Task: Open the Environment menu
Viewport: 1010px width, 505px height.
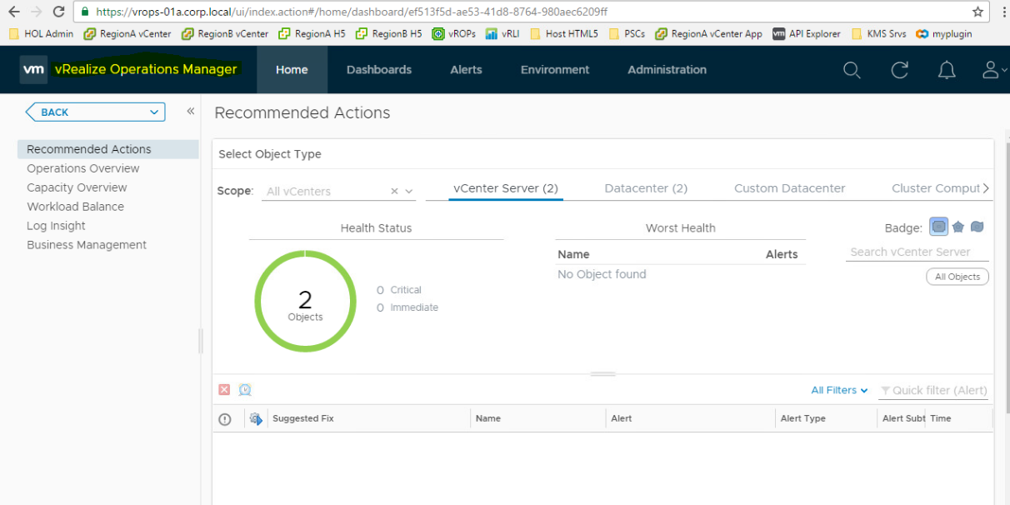Action: (555, 70)
